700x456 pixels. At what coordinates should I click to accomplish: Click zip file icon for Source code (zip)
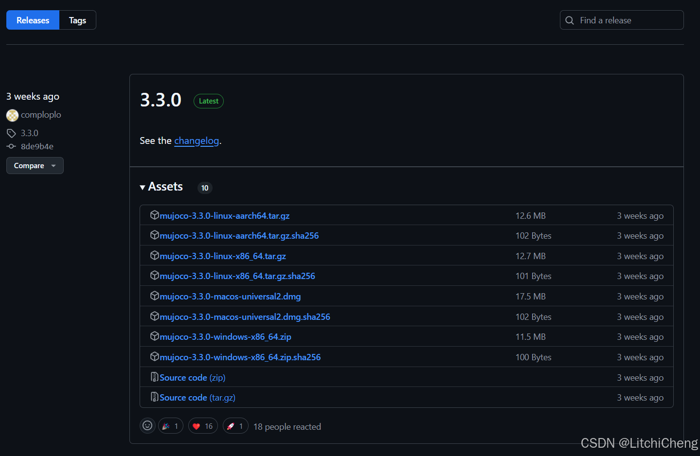pos(155,377)
